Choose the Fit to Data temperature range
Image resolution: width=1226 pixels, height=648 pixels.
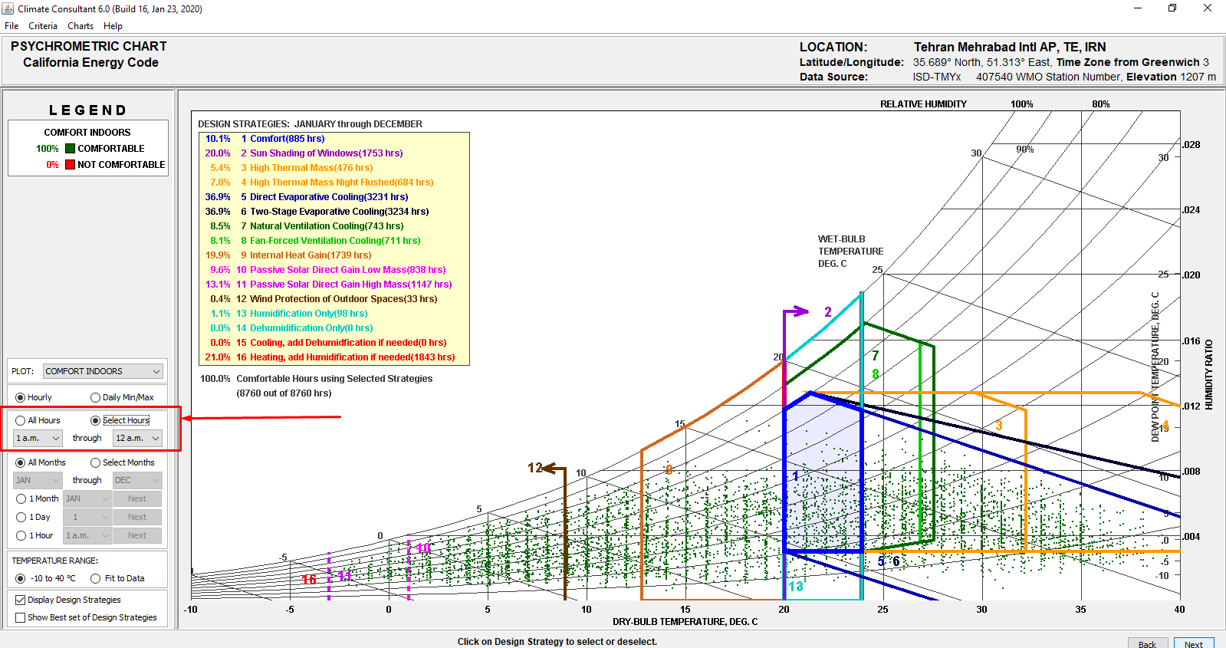pos(96,578)
